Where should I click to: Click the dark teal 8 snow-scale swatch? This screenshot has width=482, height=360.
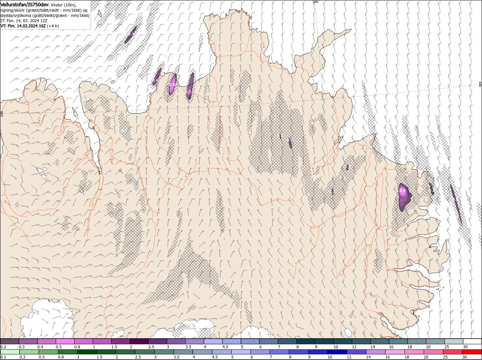pos(305,341)
